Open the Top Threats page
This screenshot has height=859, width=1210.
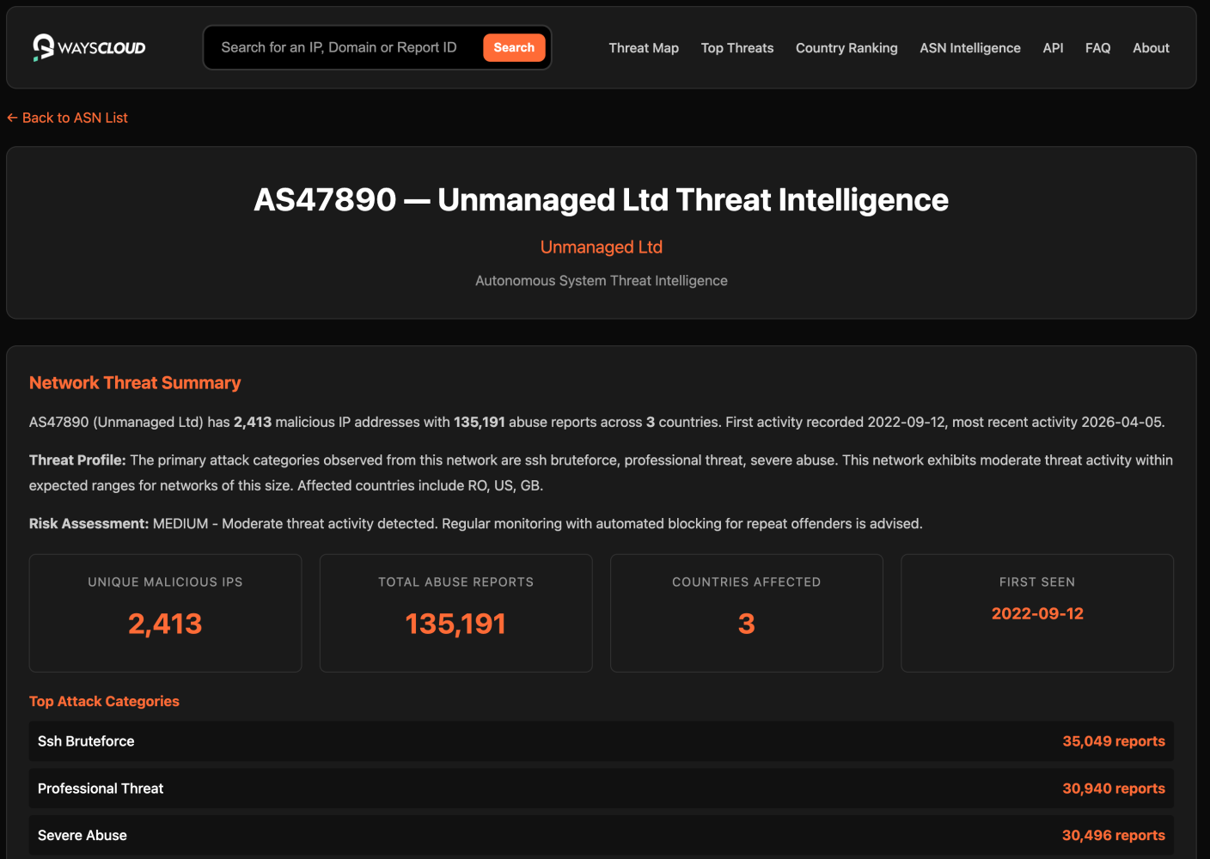pos(736,48)
